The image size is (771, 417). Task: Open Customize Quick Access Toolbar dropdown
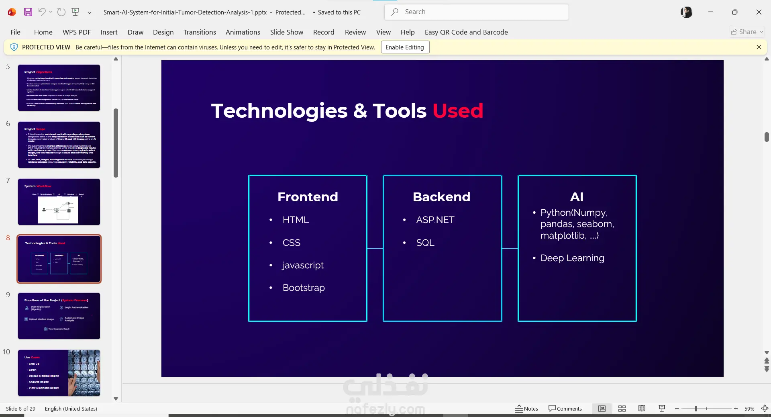click(89, 12)
